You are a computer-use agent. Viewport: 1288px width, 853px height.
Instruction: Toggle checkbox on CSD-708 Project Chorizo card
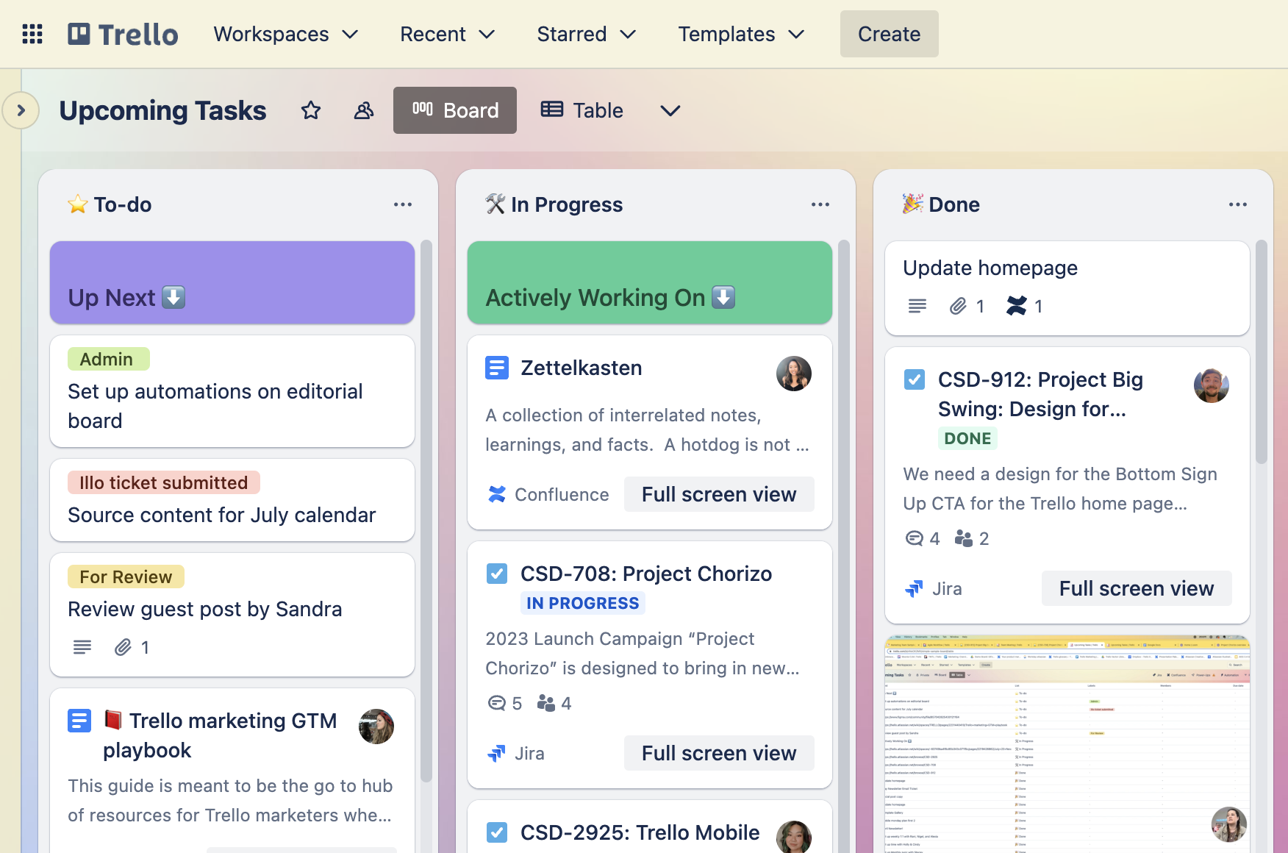coord(497,574)
